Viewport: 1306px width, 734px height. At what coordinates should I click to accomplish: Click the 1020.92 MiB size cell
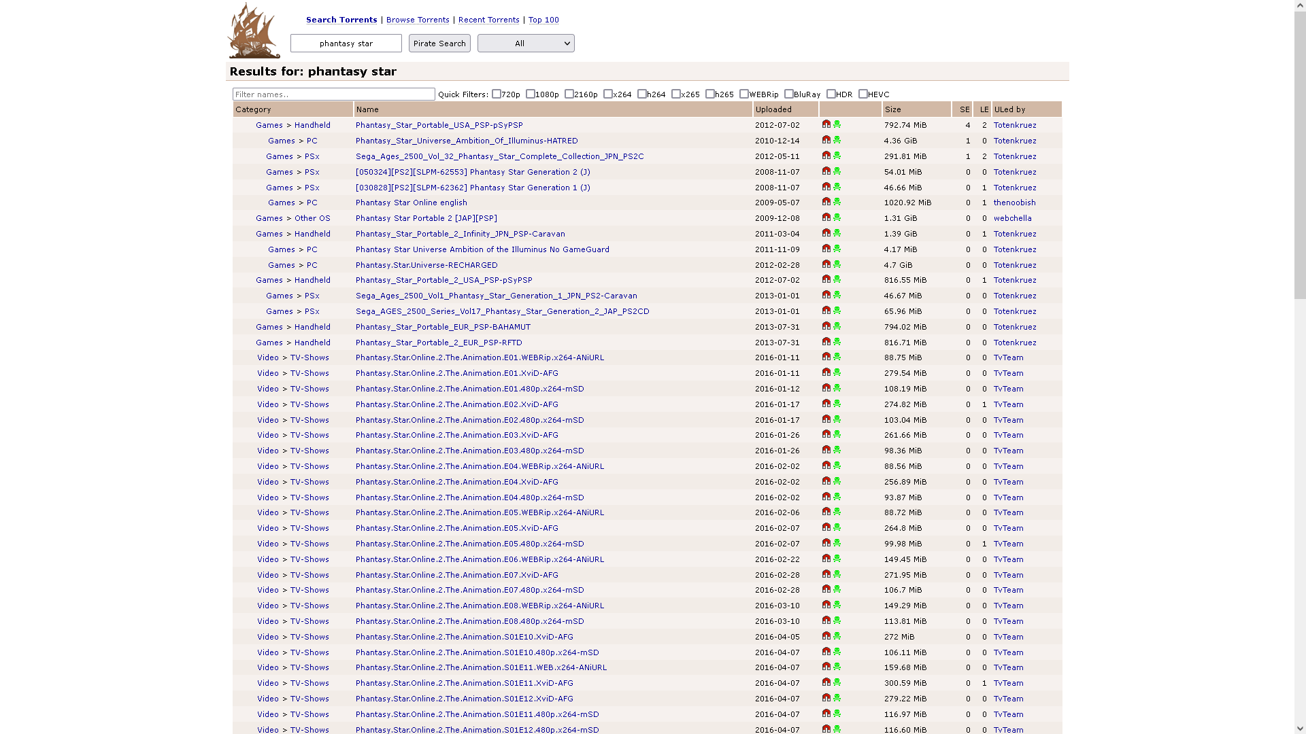[907, 203]
